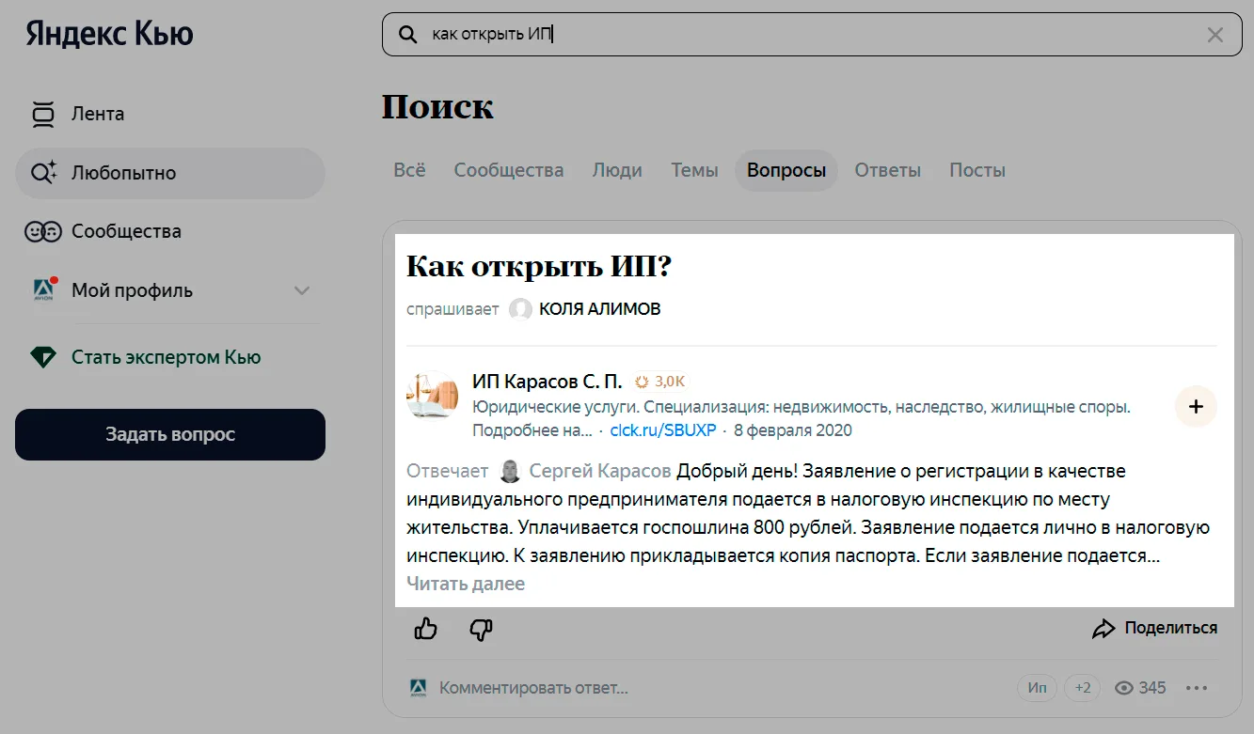Switch to the Посты tab

click(977, 170)
